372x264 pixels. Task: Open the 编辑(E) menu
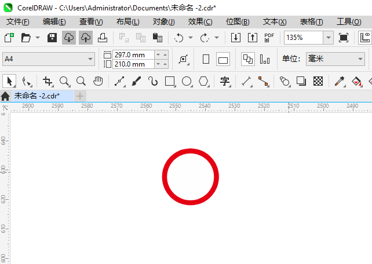[54, 22]
